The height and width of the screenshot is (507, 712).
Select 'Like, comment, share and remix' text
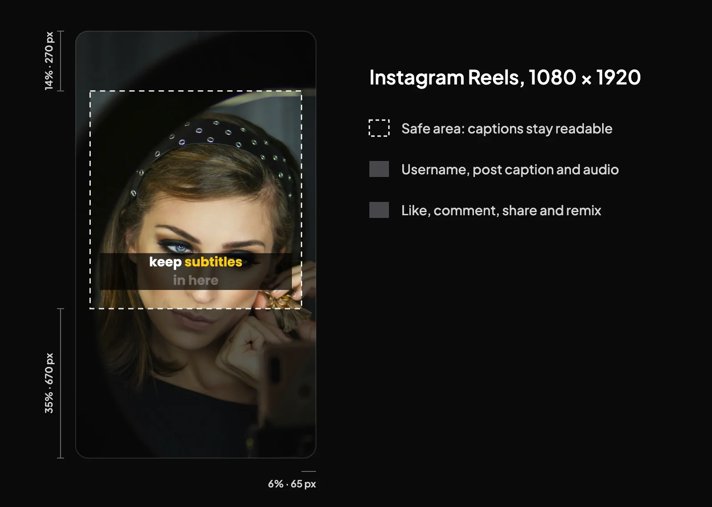coord(501,210)
